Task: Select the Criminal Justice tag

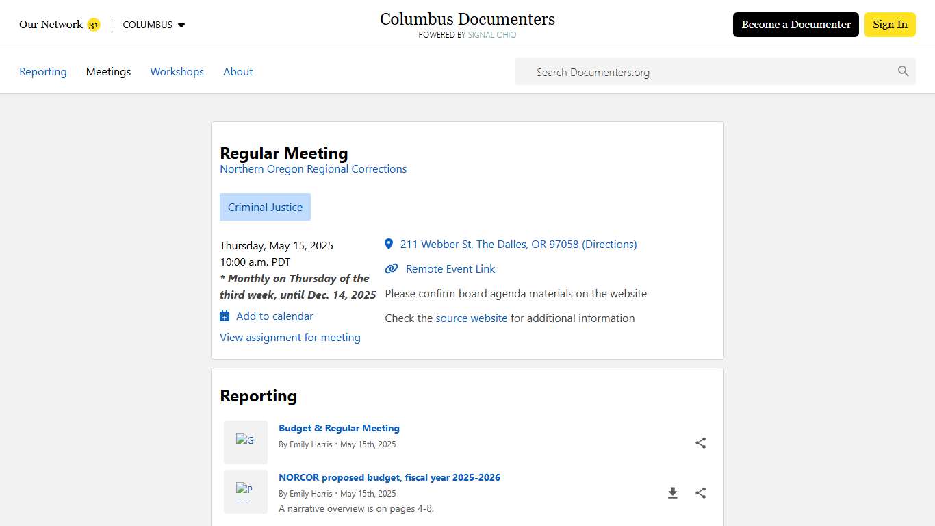Action: pos(265,207)
